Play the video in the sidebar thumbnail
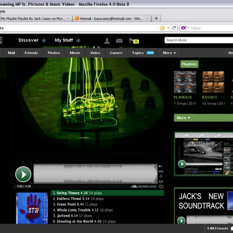This screenshot has width=233, height=233. (182, 164)
